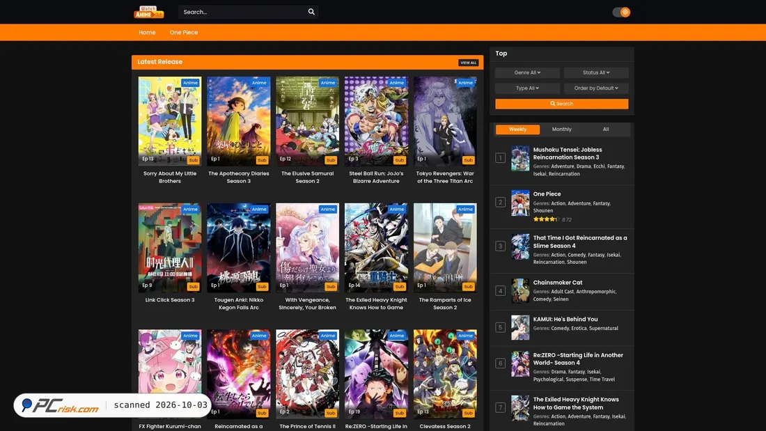Image resolution: width=766 pixels, height=431 pixels.
Task: Open Re:ZERO poster in Latest Release
Action: click(x=376, y=374)
